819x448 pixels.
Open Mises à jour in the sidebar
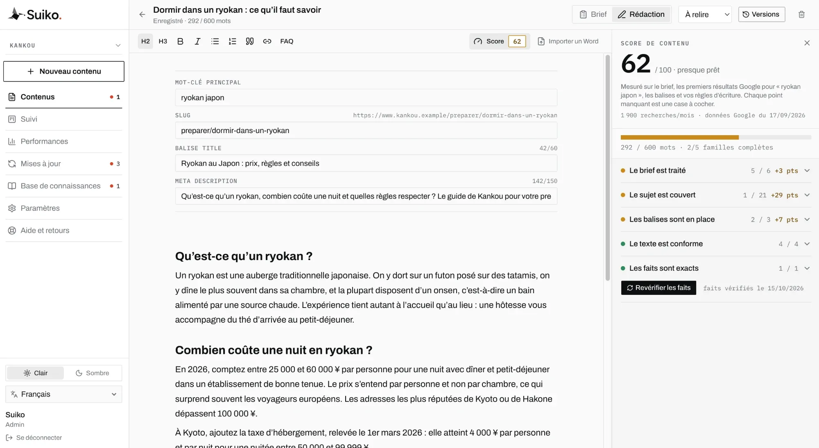click(x=64, y=164)
